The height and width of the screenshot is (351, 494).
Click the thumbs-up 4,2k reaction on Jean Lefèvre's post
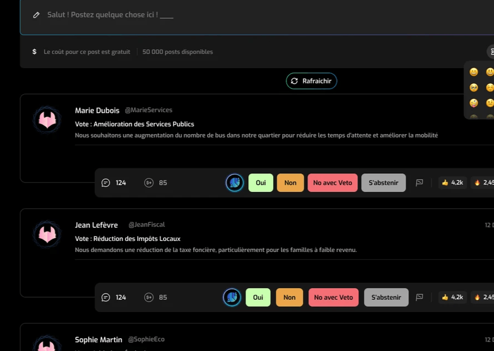[x=452, y=297]
